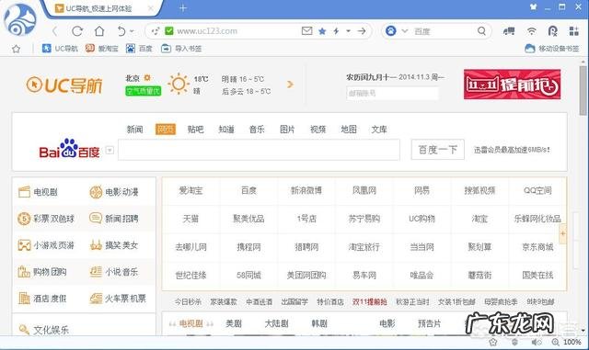
Task: Open the 彩票 双色球 category icon
Action: point(24,219)
